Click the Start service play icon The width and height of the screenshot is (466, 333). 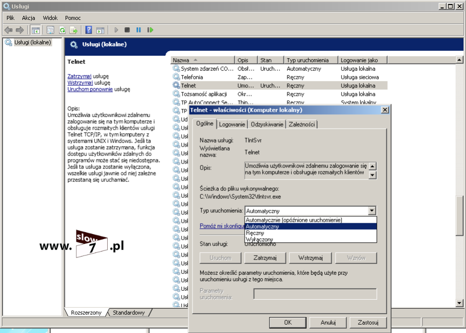(x=116, y=30)
